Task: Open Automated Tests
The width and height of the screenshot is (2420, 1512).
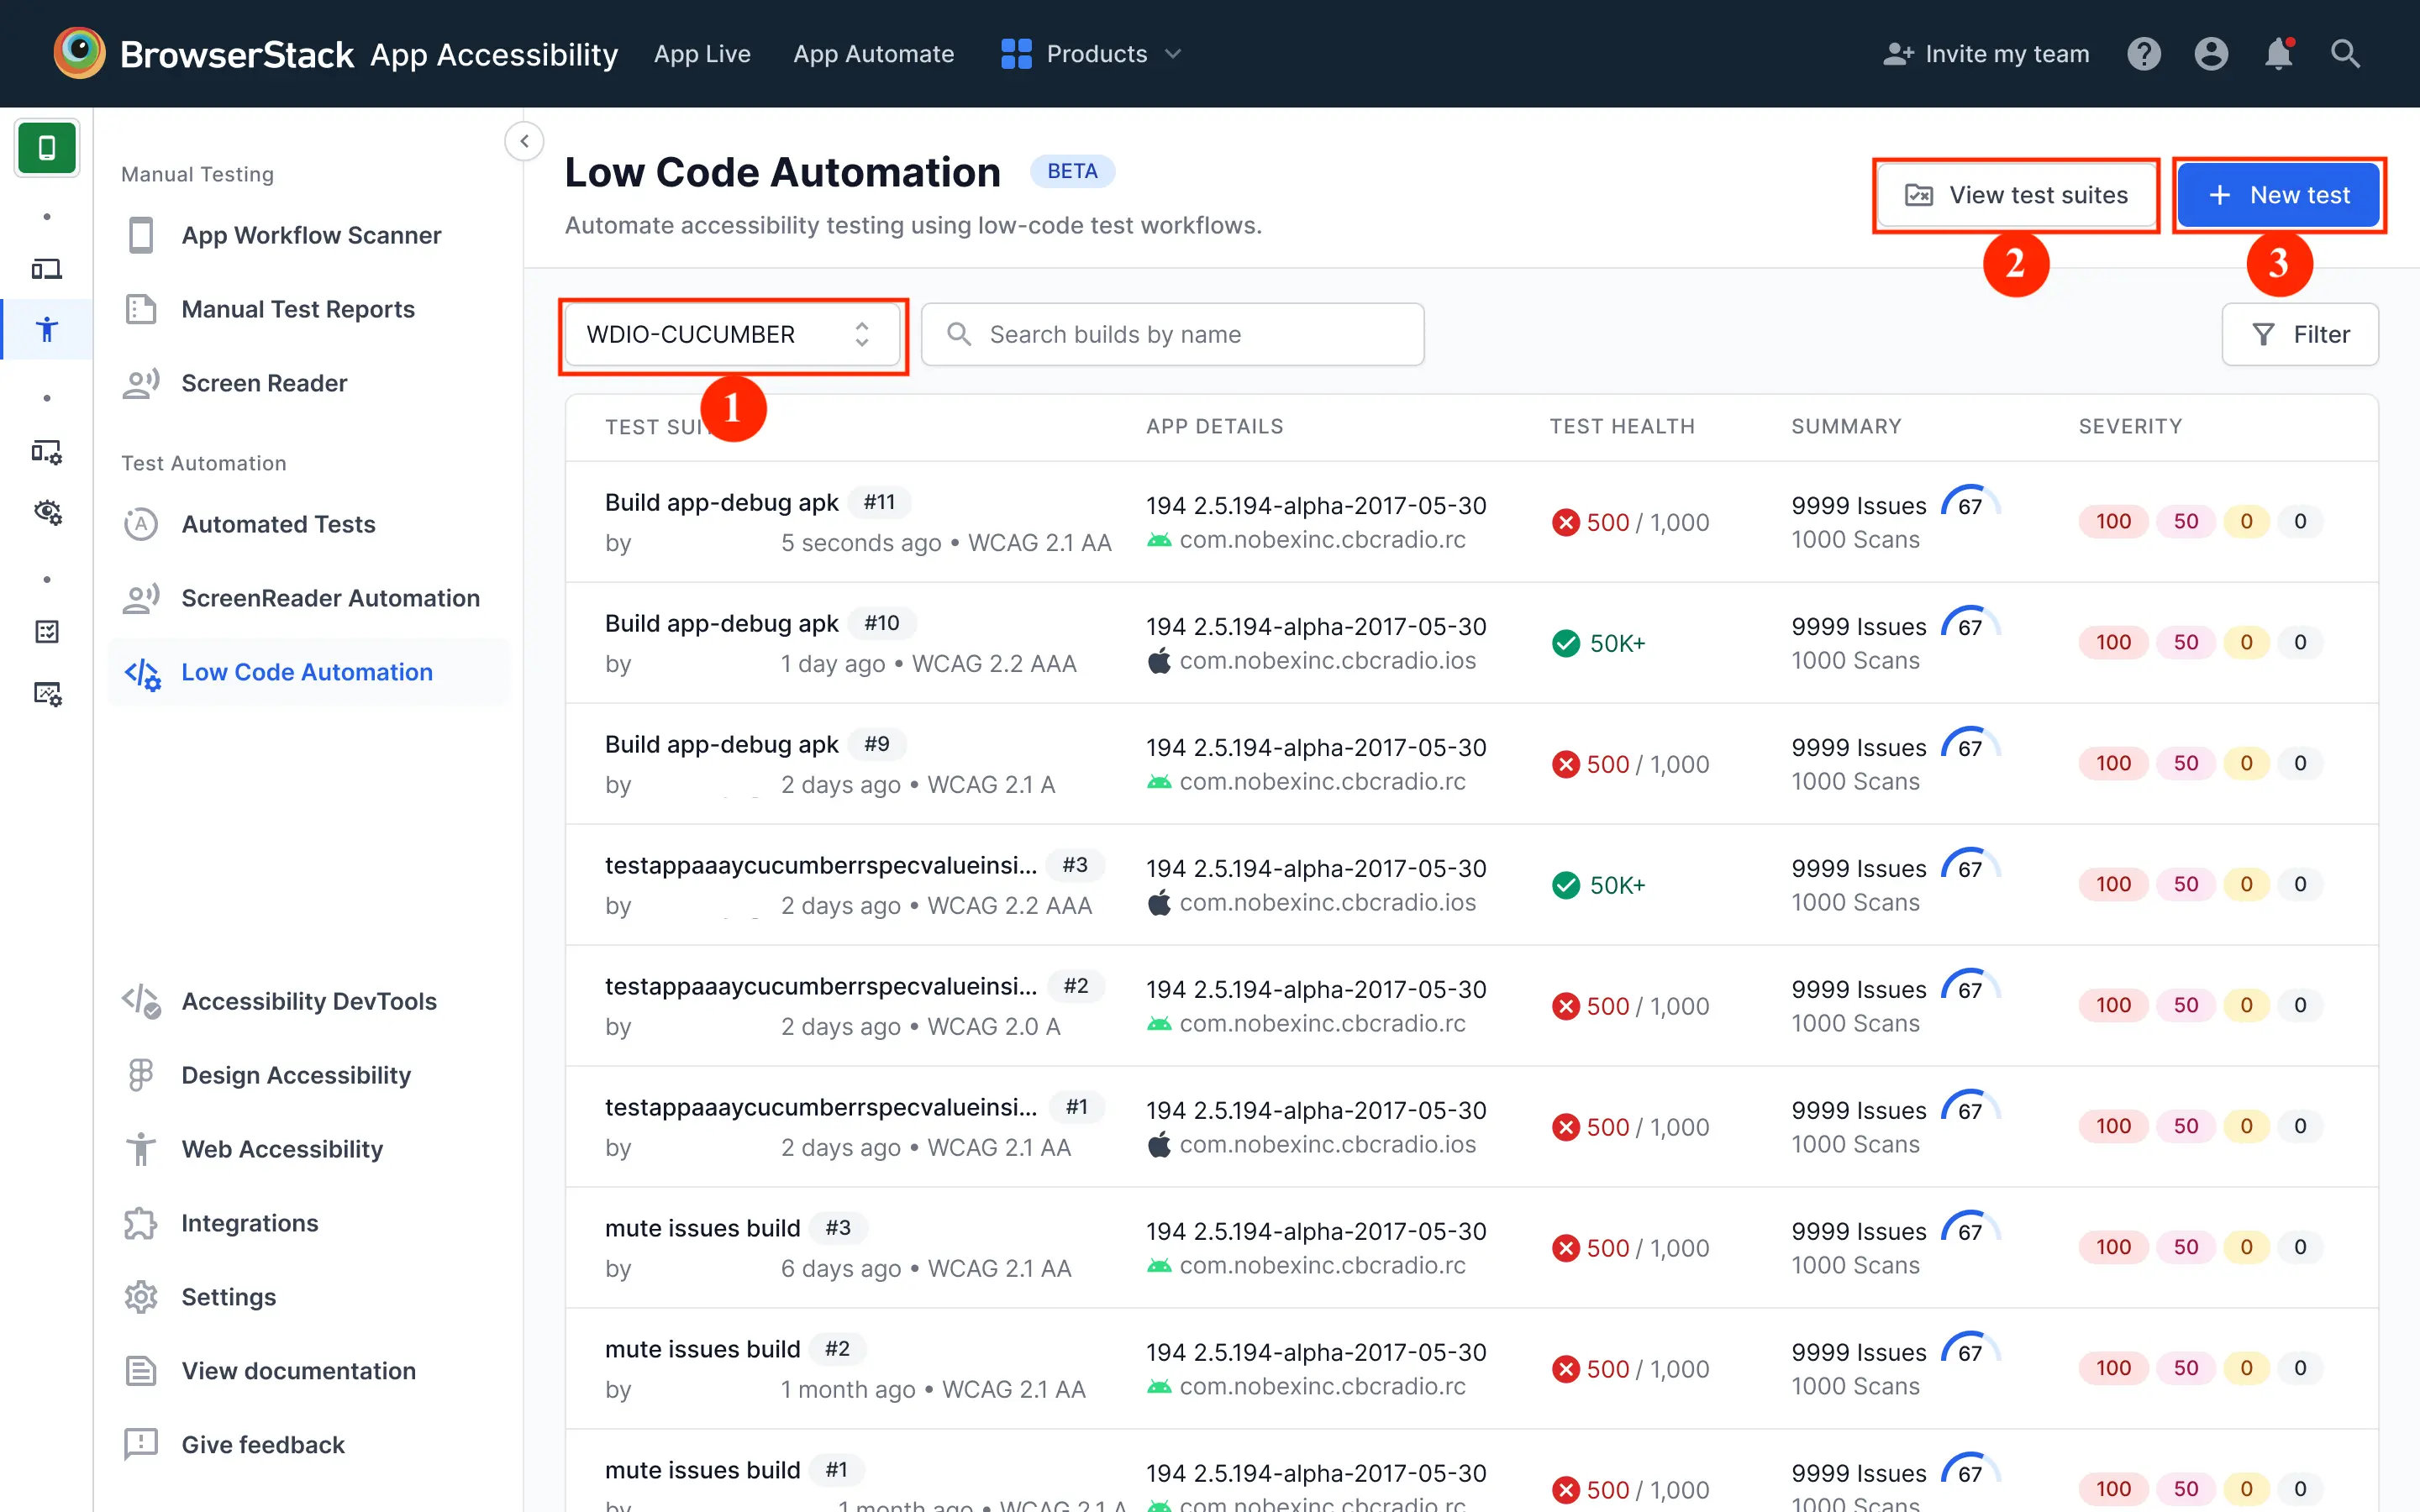Action: (x=309, y=524)
